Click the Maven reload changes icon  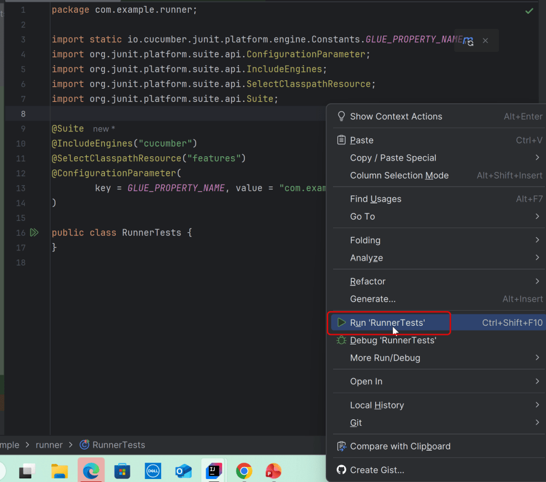[468, 41]
